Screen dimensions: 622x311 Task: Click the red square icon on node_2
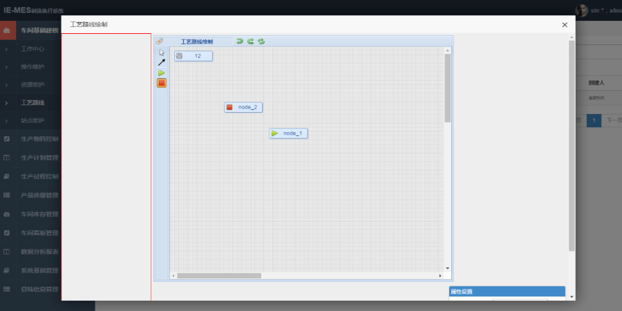point(229,107)
